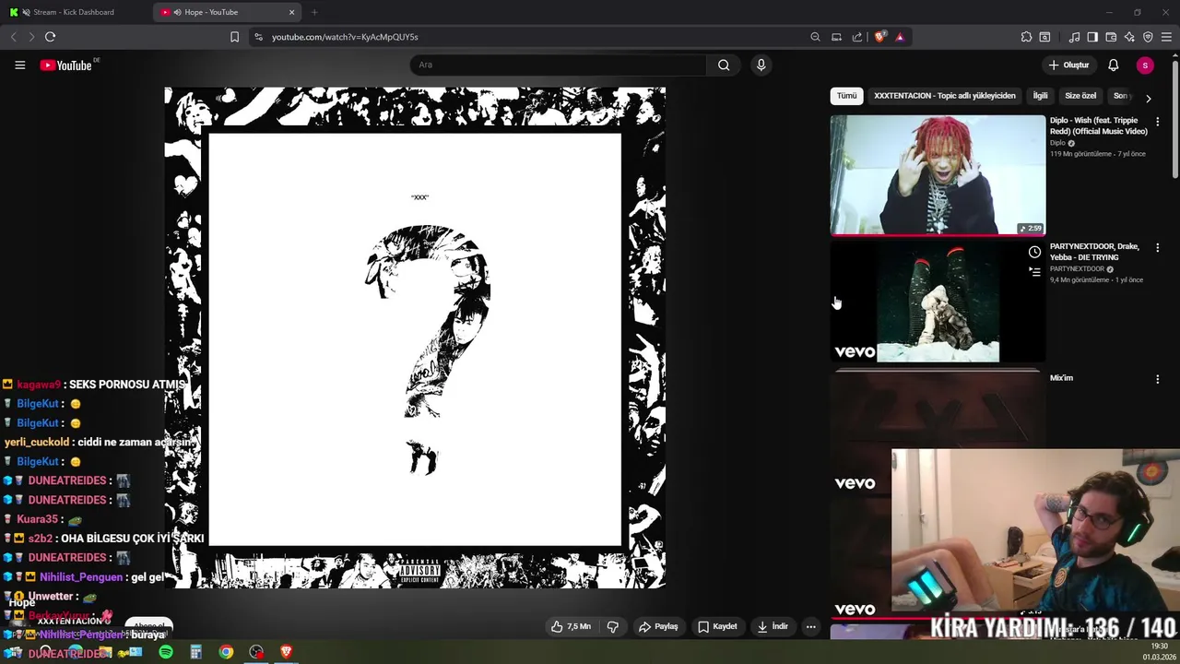Like the video showing 7,5 Mn
The width and height of the screenshot is (1180, 664).
[x=571, y=626]
